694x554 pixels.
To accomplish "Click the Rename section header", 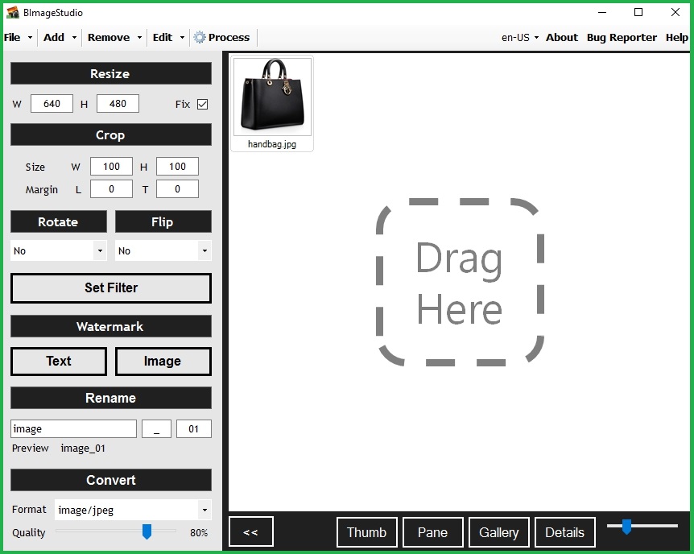I will coord(111,398).
